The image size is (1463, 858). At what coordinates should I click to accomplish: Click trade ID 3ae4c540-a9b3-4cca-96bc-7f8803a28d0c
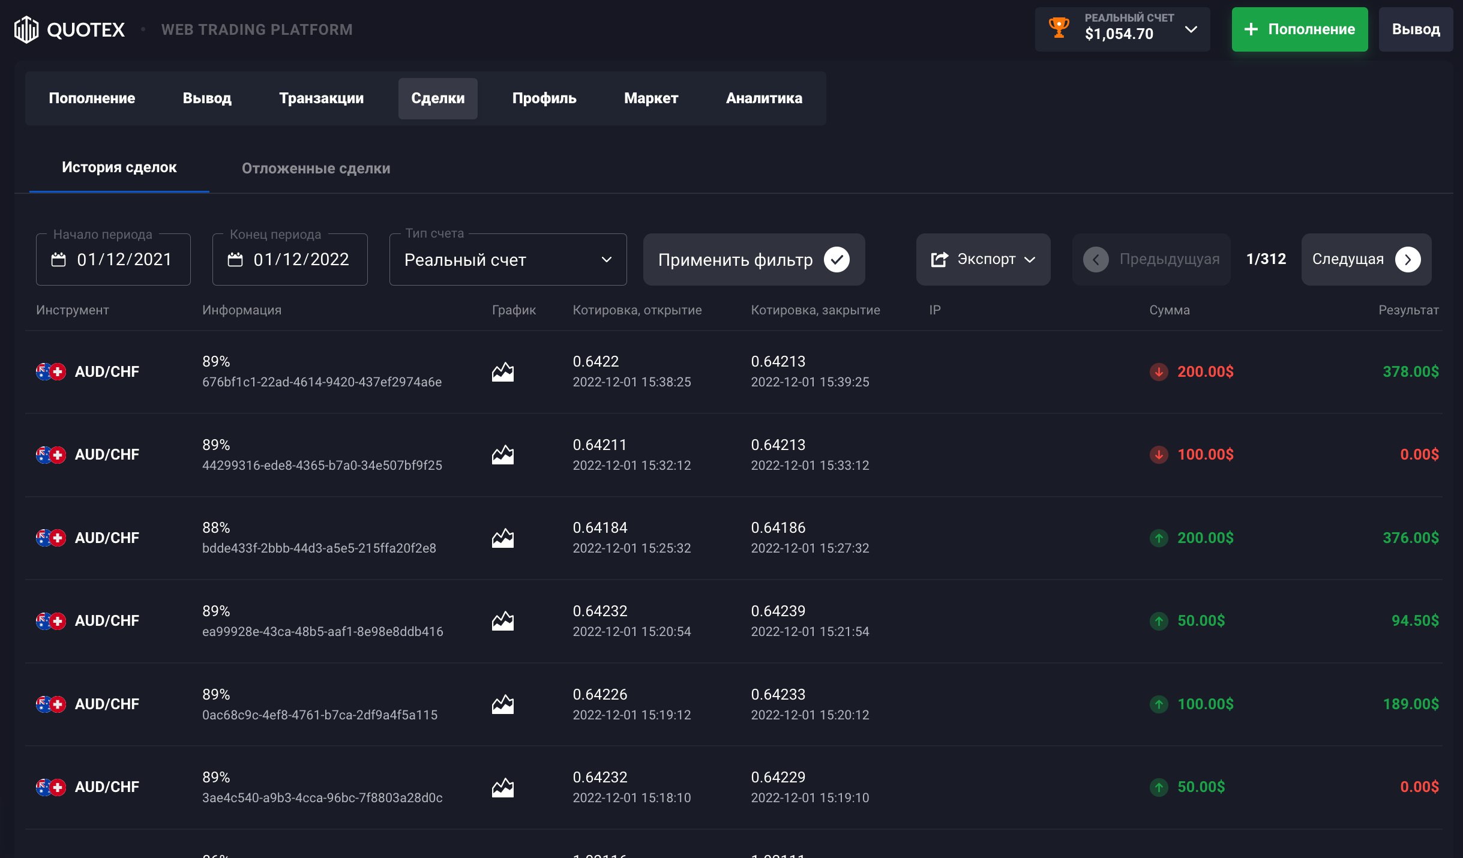click(322, 798)
